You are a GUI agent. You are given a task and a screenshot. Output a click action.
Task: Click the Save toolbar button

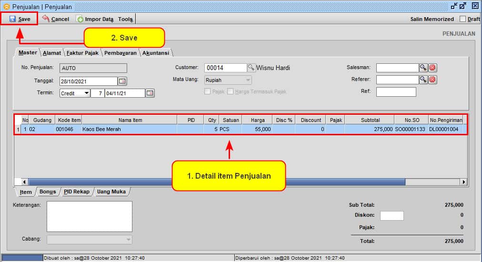coord(20,19)
